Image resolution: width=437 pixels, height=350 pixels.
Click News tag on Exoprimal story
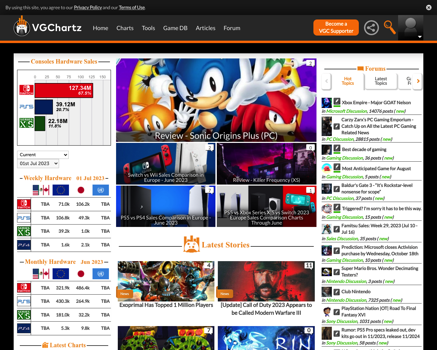[x=125, y=294]
